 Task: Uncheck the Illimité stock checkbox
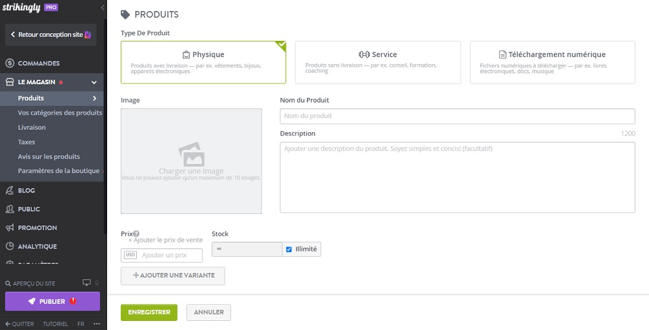click(289, 249)
